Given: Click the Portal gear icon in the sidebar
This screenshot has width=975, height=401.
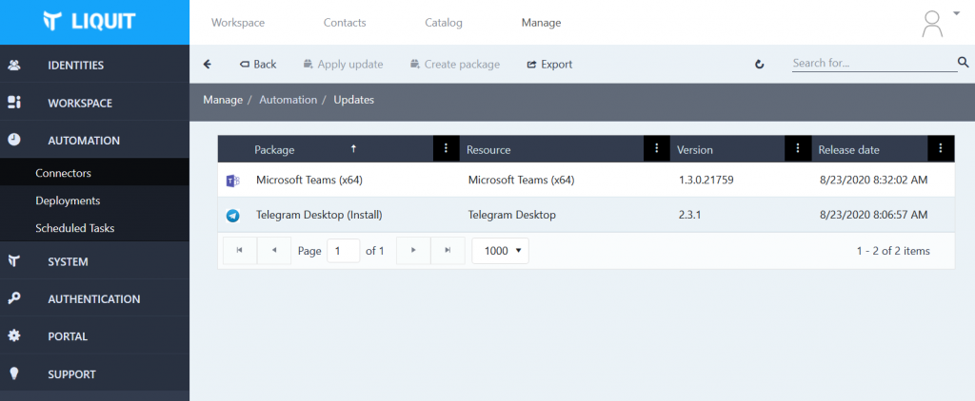Looking at the screenshot, I should 13,335.
